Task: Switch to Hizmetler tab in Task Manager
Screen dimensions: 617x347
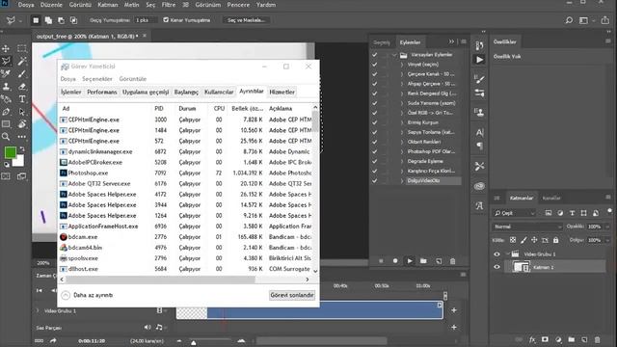Action: click(282, 93)
